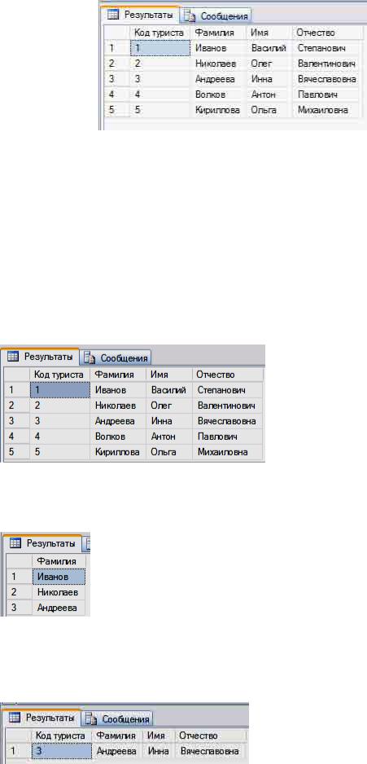This screenshot has height=764, width=367.
Task: Select cell Вячеславовна in bottom one-row grid
Action: [212, 751]
